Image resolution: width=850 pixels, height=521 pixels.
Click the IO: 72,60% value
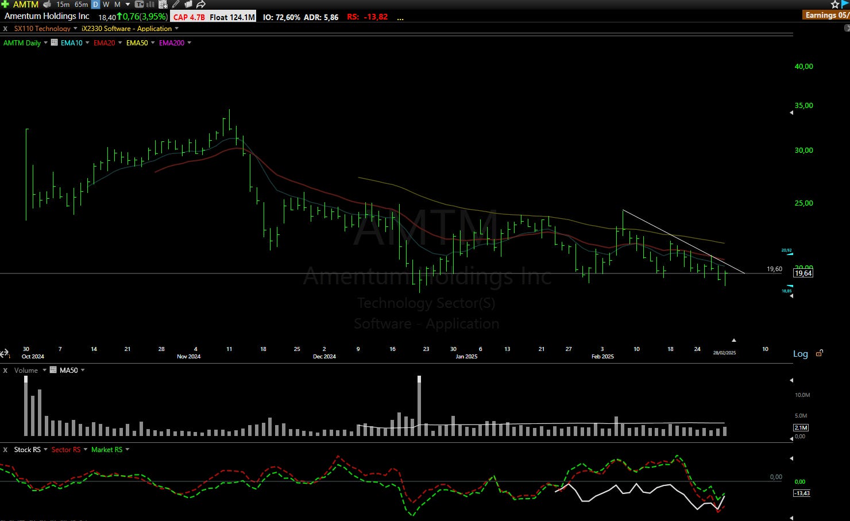point(281,17)
